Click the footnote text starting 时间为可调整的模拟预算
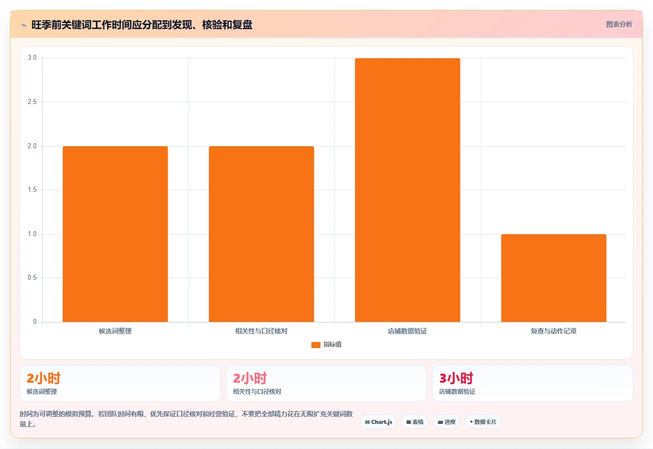 tap(186, 419)
